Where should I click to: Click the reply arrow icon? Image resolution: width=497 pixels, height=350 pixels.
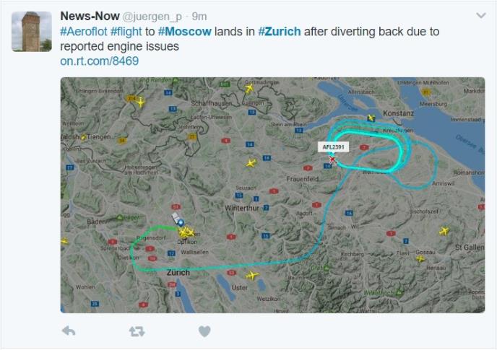(x=69, y=331)
